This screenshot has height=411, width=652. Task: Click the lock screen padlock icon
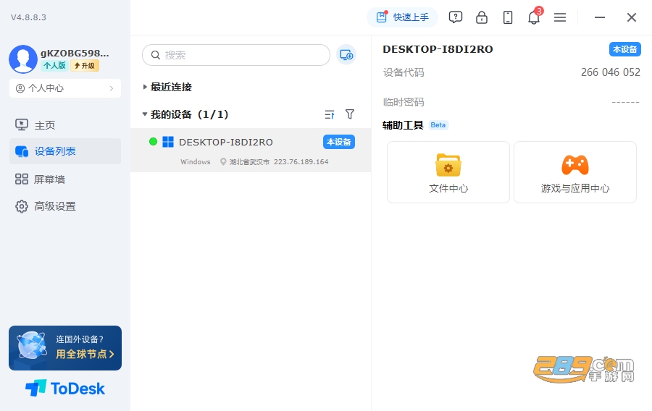pyautogui.click(x=482, y=17)
